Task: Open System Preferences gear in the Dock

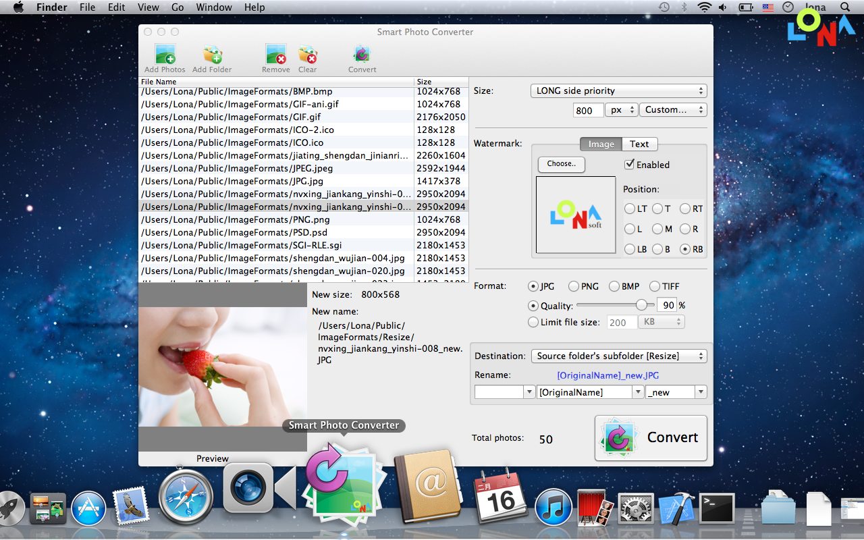Action: tap(635, 509)
